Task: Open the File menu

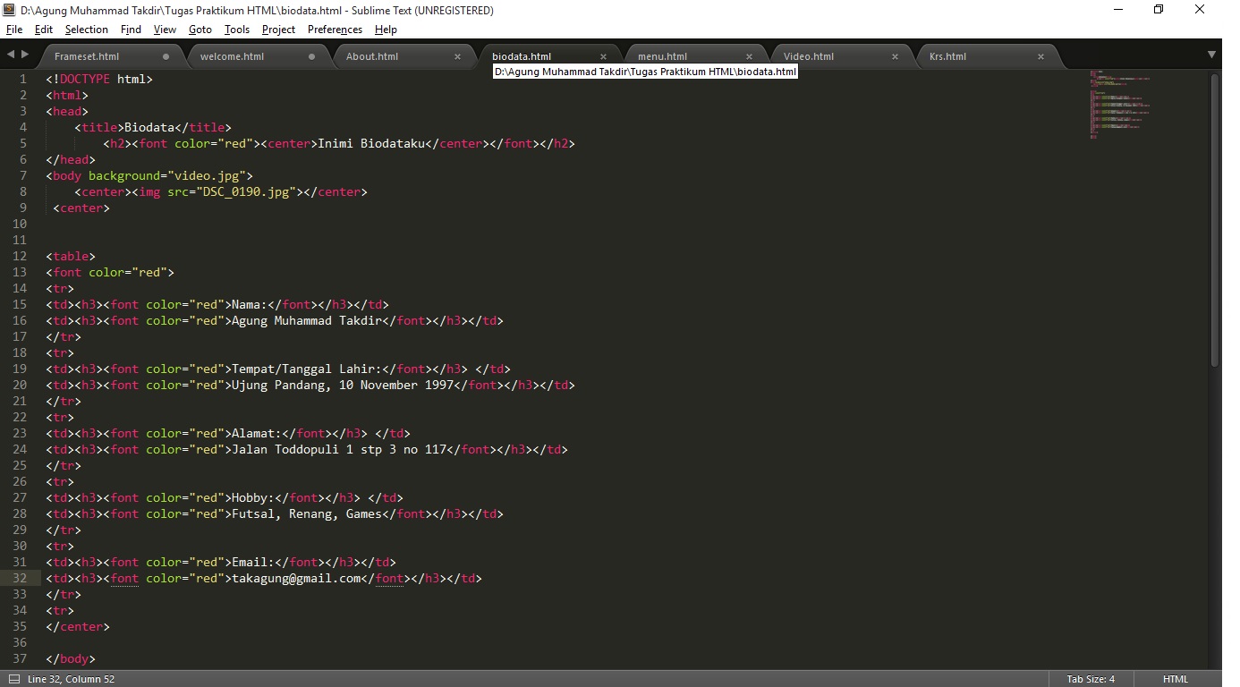Action: tap(14, 30)
